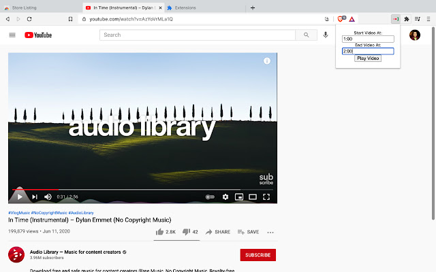
Task: View site lock information icon
Action: [84, 19]
